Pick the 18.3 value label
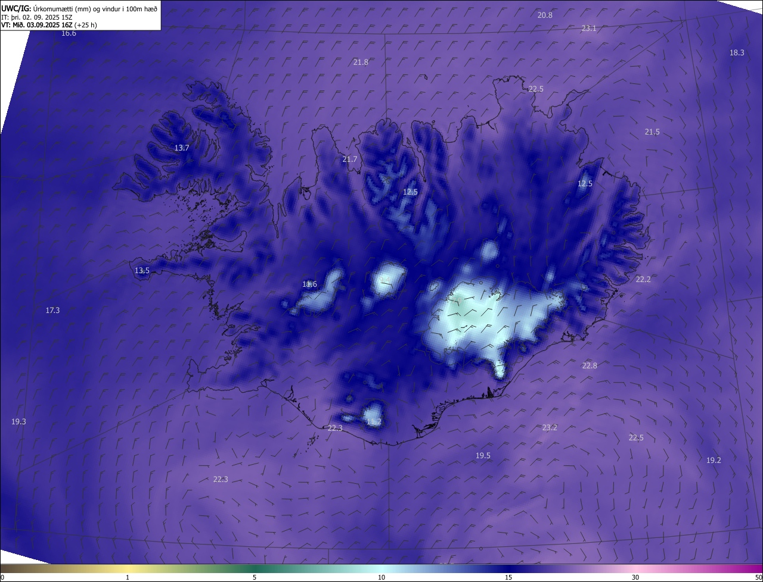The width and height of the screenshot is (763, 582). pyautogui.click(x=737, y=52)
